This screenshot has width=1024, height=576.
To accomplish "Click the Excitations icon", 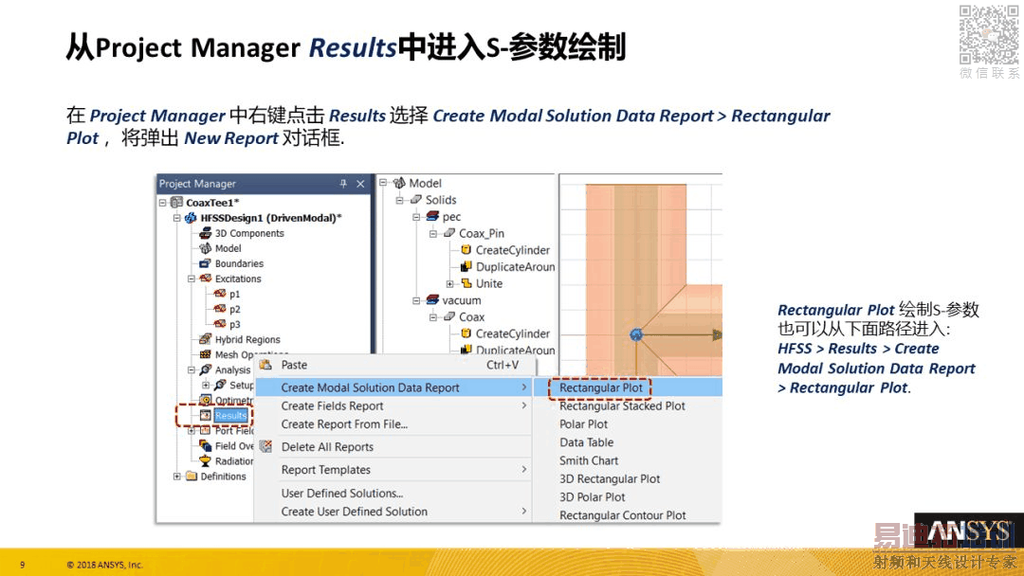I will (x=205, y=279).
